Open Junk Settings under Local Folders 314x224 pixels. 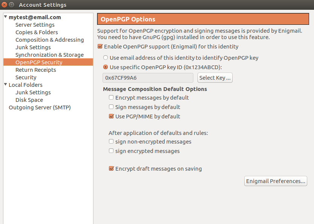(33, 92)
